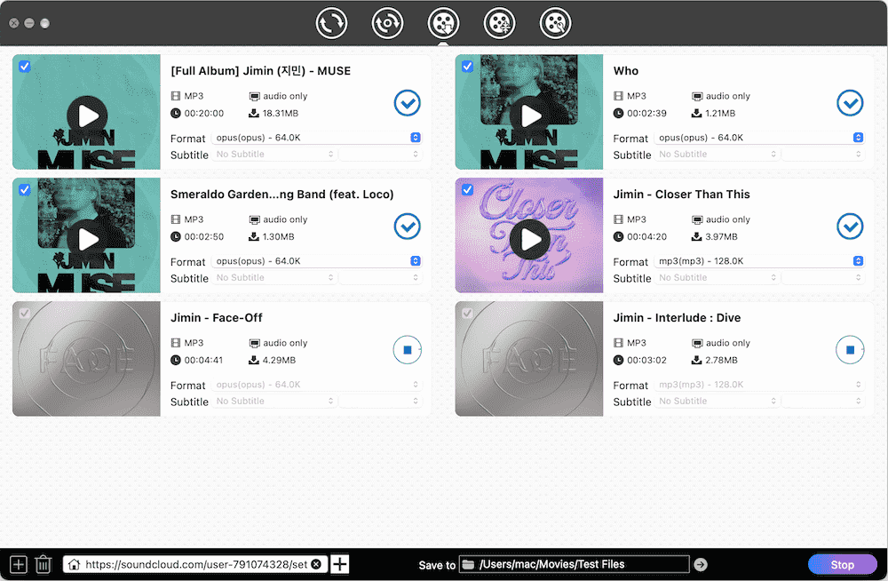Image resolution: width=888 pixels, height=581 pixels.
Task: Click the Stop button
Action: [842, 563]
